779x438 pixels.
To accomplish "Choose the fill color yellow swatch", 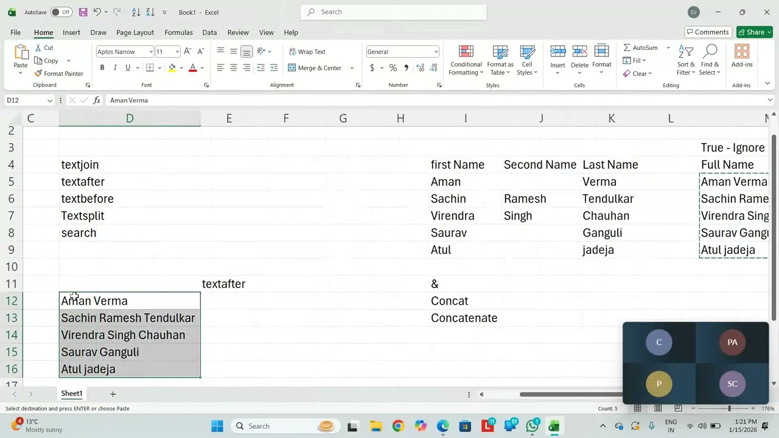I will click(x=172, y=68).
